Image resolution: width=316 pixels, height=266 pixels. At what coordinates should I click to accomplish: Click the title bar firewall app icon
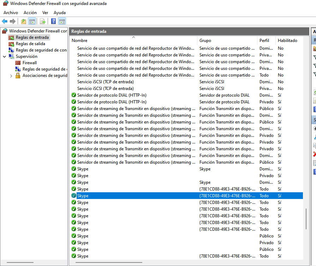tap(6, 3)
